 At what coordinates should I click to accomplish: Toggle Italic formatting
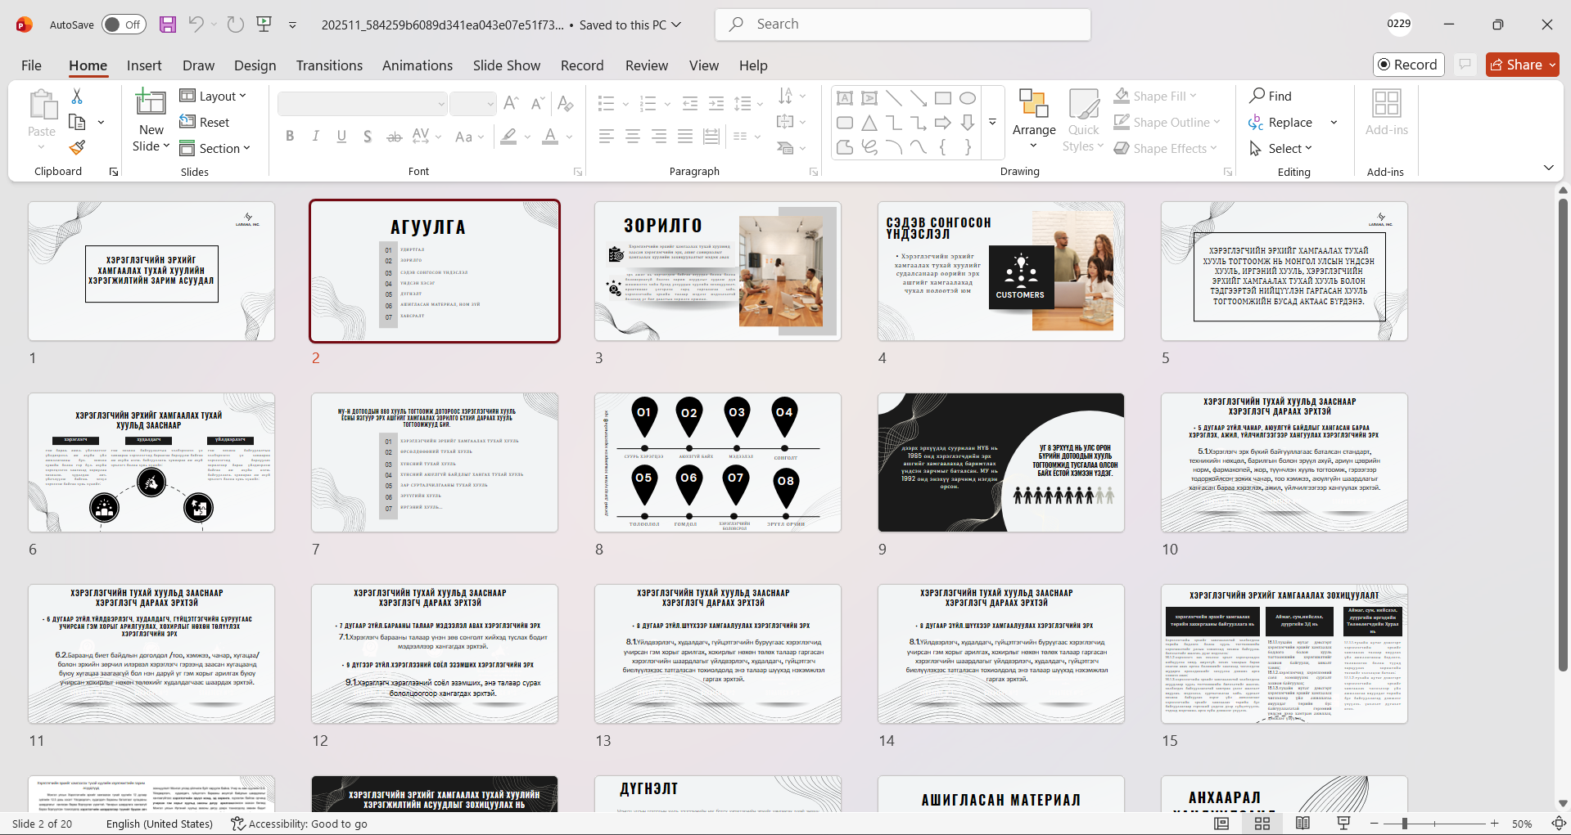(x=316, y=137)
